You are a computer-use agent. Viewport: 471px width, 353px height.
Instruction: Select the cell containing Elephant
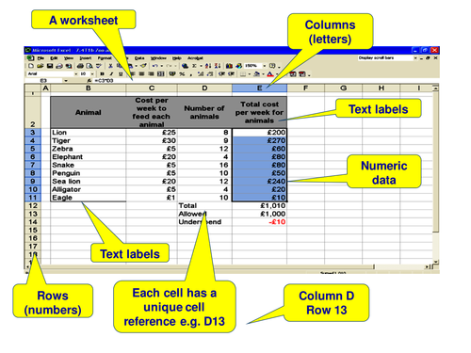(x=89, y=157)
